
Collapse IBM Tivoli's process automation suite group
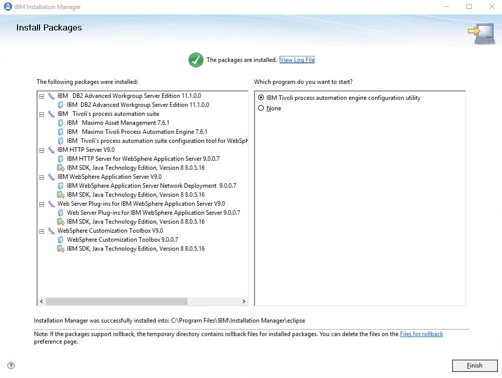[41, 114]
